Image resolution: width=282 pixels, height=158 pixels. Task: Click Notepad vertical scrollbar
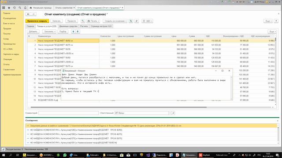coord(231,88)
